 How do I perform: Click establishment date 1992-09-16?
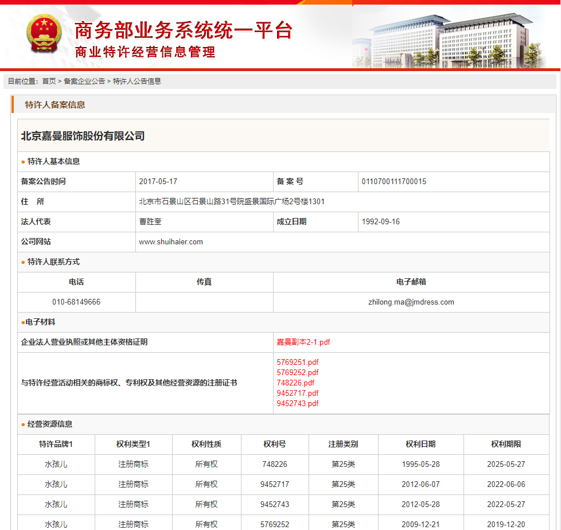pyautogui.click(x=381, y=221)
